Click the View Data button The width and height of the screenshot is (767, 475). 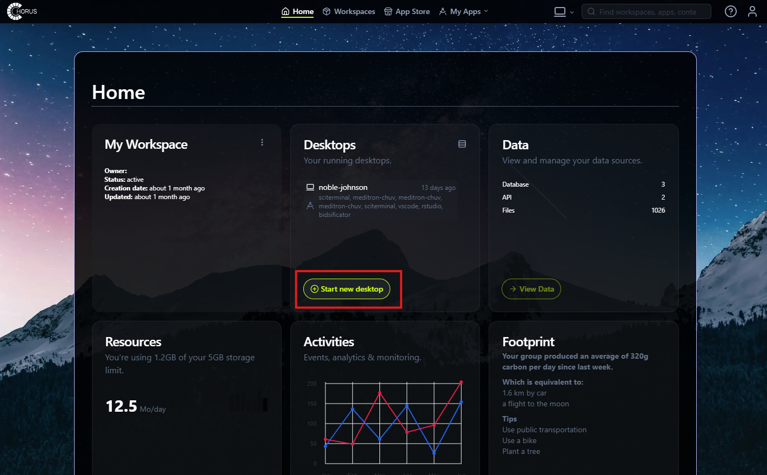coord(531,289)
